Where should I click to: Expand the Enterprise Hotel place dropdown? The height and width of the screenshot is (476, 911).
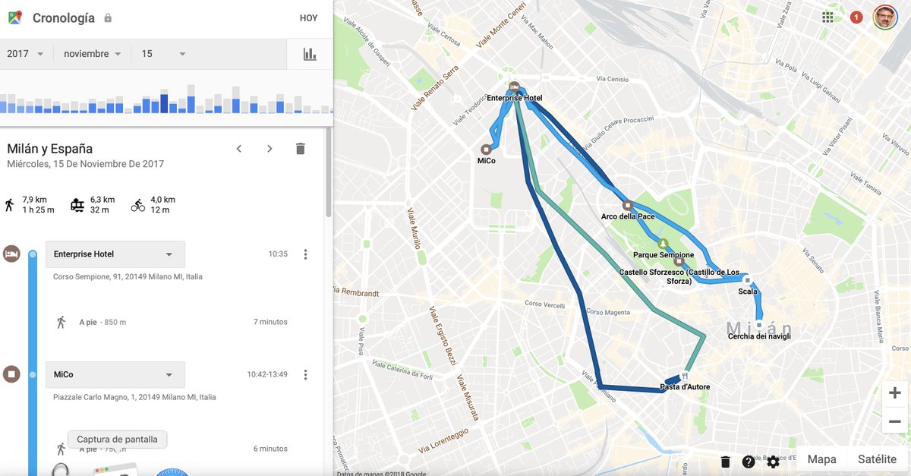point(115,254)
